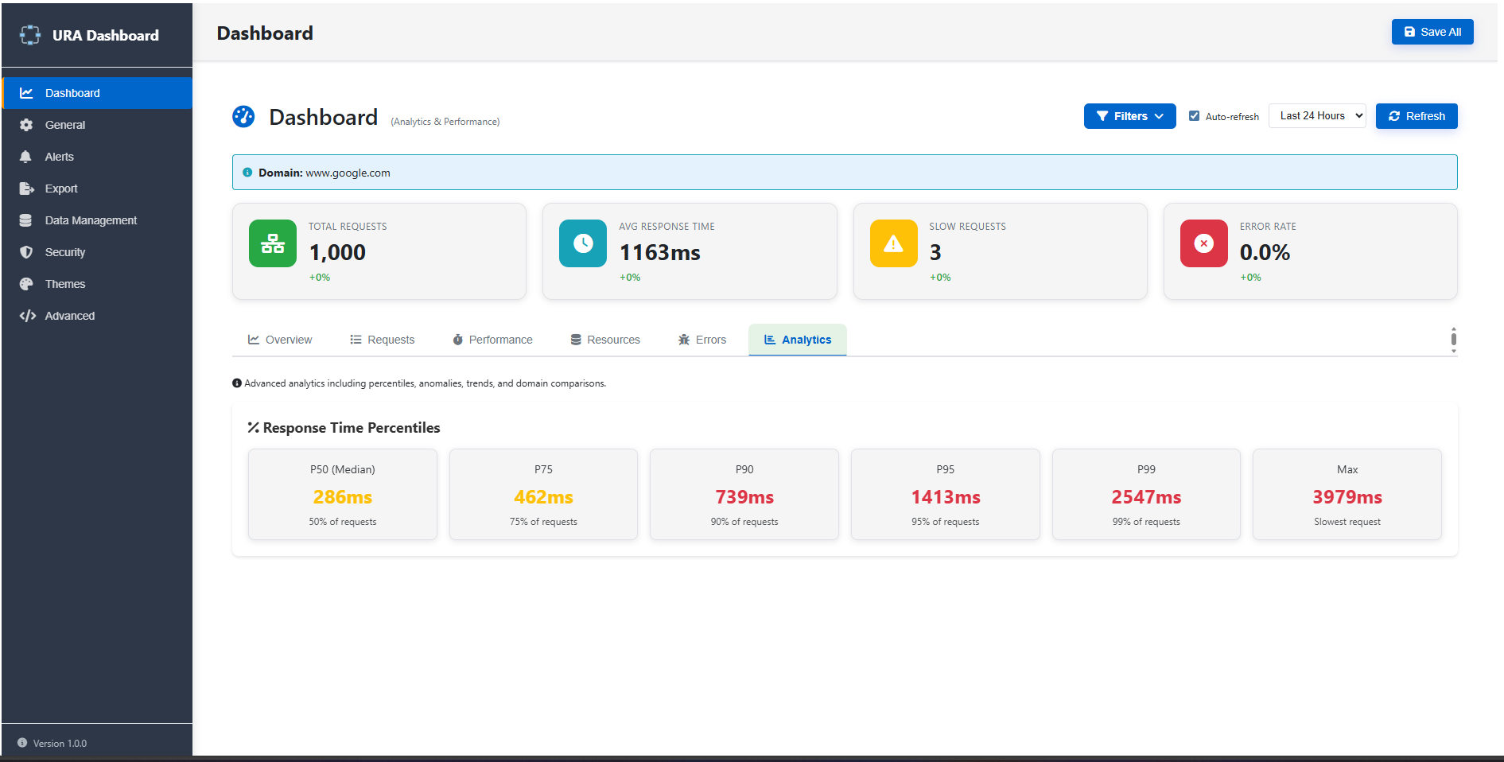Select the Resources tab
The image size is (1504, 762).
point(604,340)
